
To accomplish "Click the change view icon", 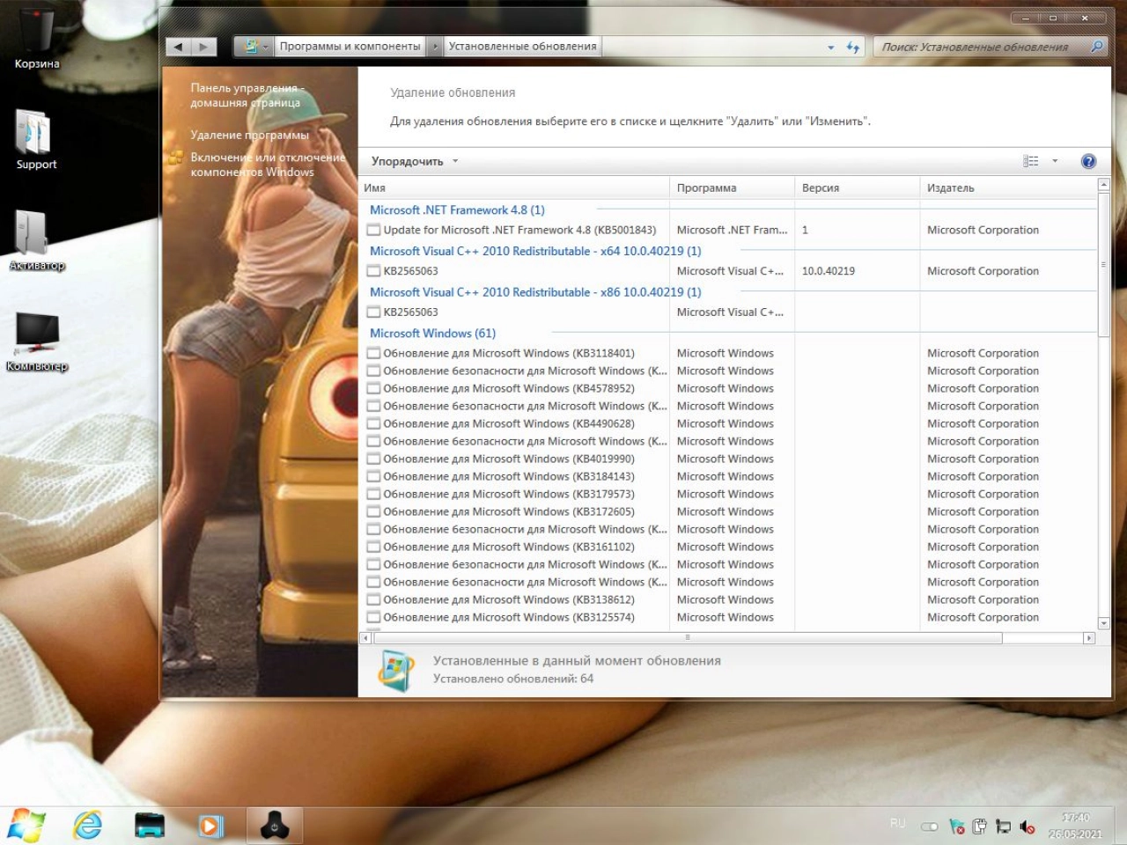I will pyautogui.click(x=1030, y=161).
